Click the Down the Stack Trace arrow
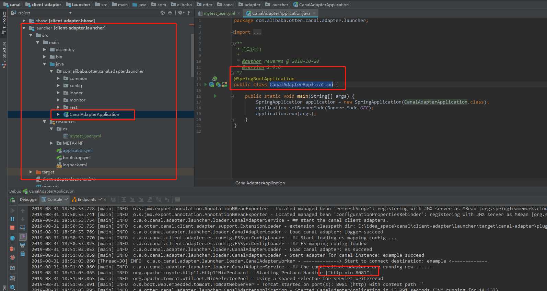547x291 pixels. tap(23, 219)
